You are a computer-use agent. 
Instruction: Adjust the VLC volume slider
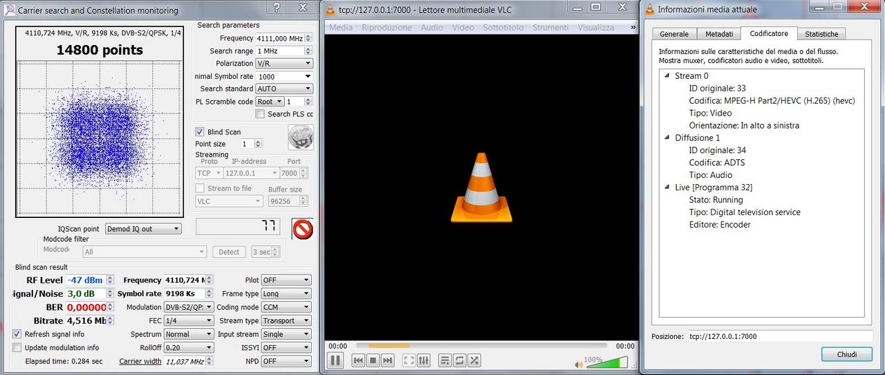[607, 362]
